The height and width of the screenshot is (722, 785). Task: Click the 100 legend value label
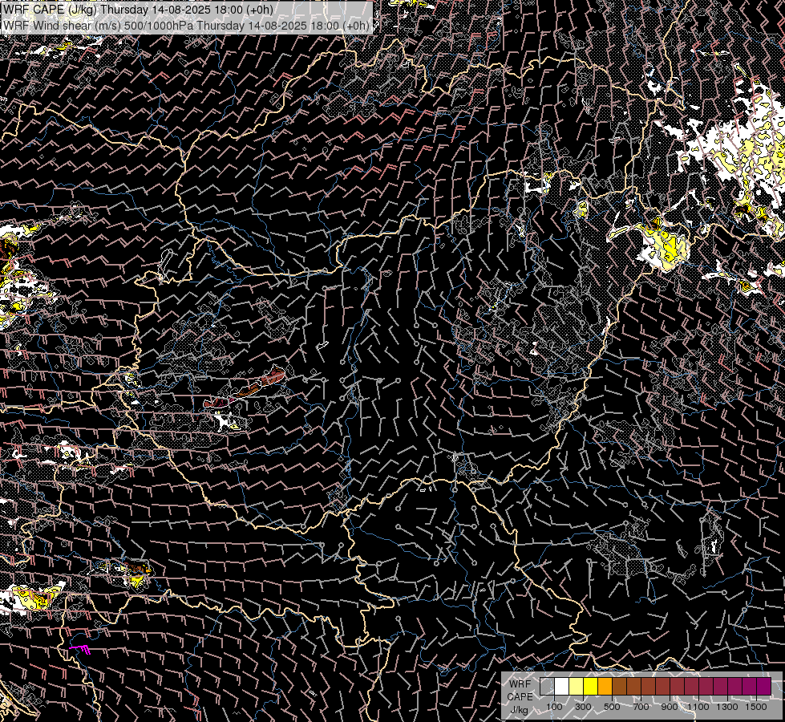[x=554, y=707]
